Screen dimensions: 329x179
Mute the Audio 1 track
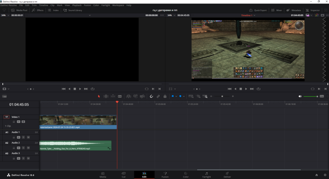[x=28, y=138]
